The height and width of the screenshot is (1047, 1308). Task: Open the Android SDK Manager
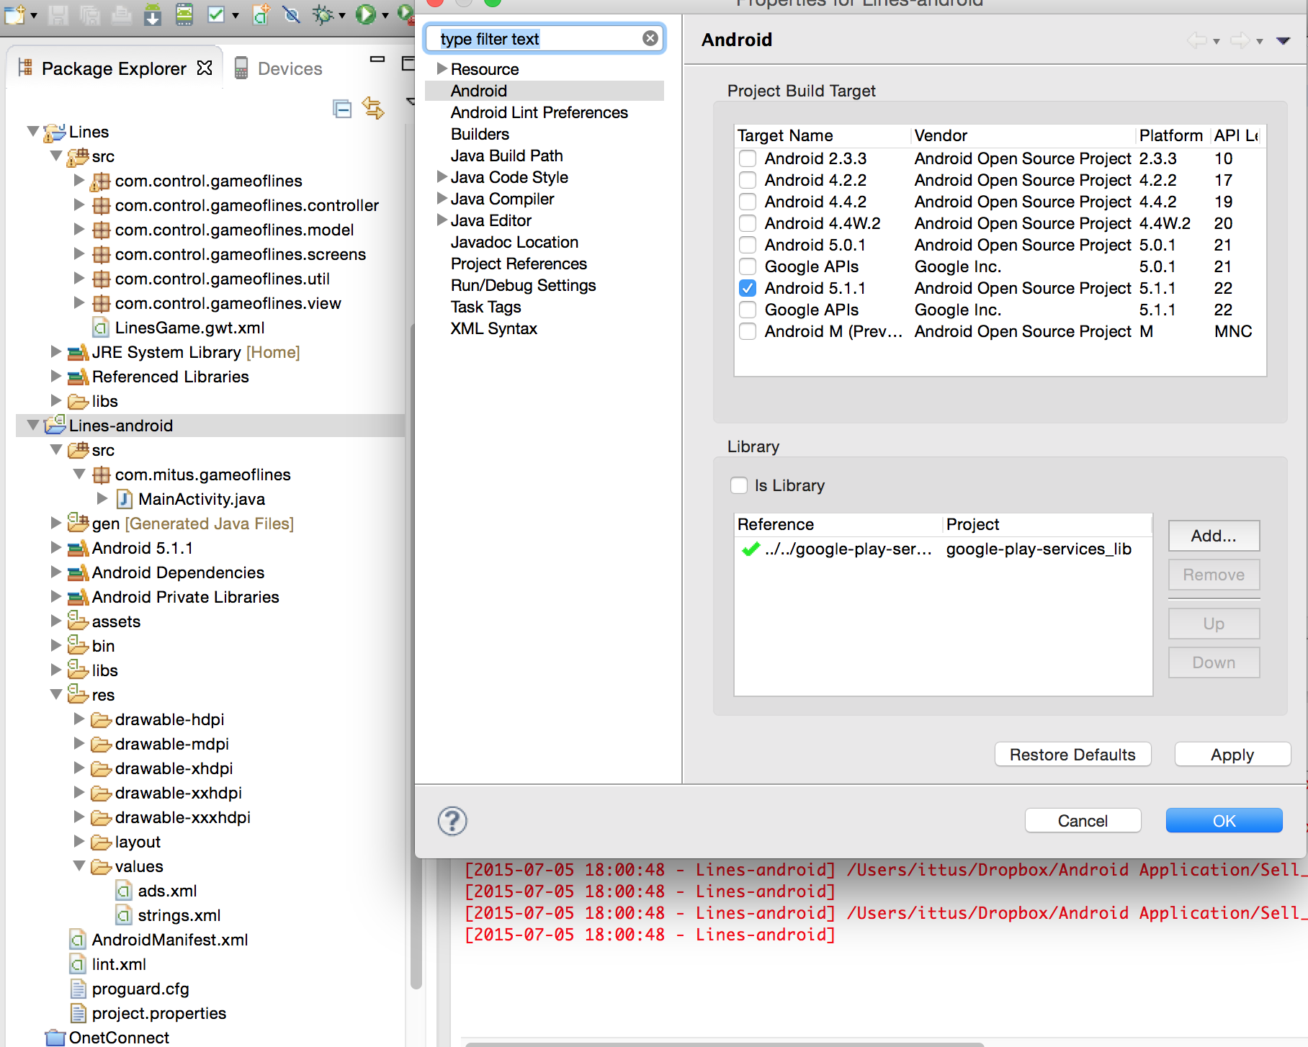coord(152,14)
